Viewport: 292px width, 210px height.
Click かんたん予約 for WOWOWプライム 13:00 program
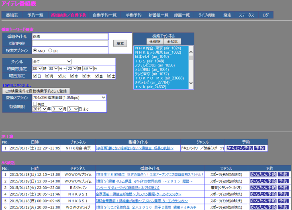coord(263,181)
